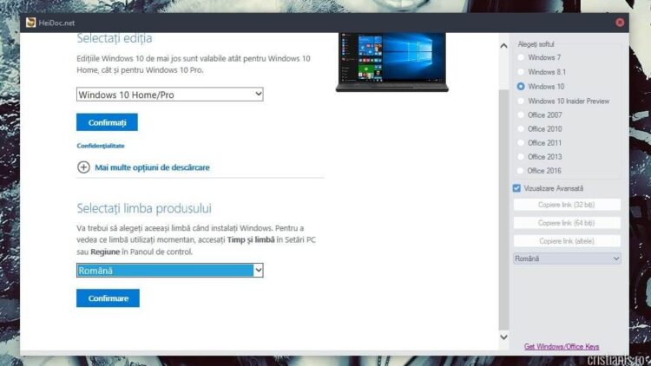Image resolution: width=651 pixels, height=366 pixels.
Task: Select the Office 2016 radio button
Action: coord(521,171)
